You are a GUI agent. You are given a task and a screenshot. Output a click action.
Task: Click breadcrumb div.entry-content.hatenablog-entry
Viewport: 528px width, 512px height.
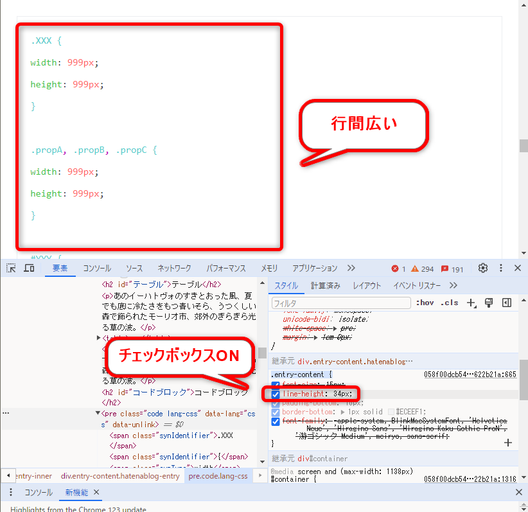tap(120, 476)
